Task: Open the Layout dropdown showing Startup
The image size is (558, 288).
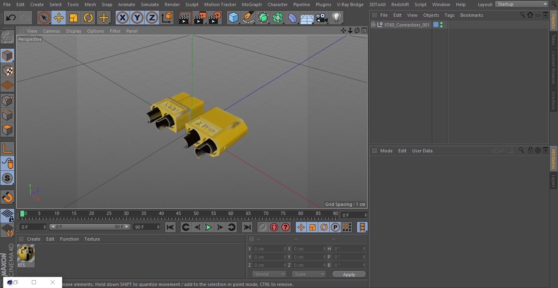Action: coord(522,4)
